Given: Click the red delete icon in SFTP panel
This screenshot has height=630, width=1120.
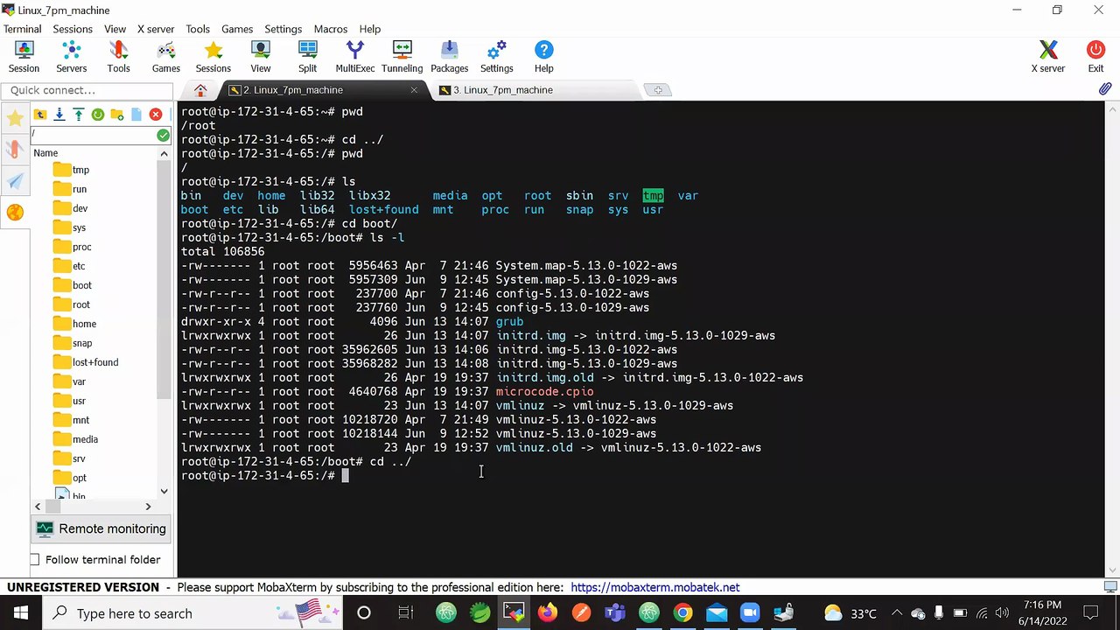Looking at the screenshot, I should point(156,115).
